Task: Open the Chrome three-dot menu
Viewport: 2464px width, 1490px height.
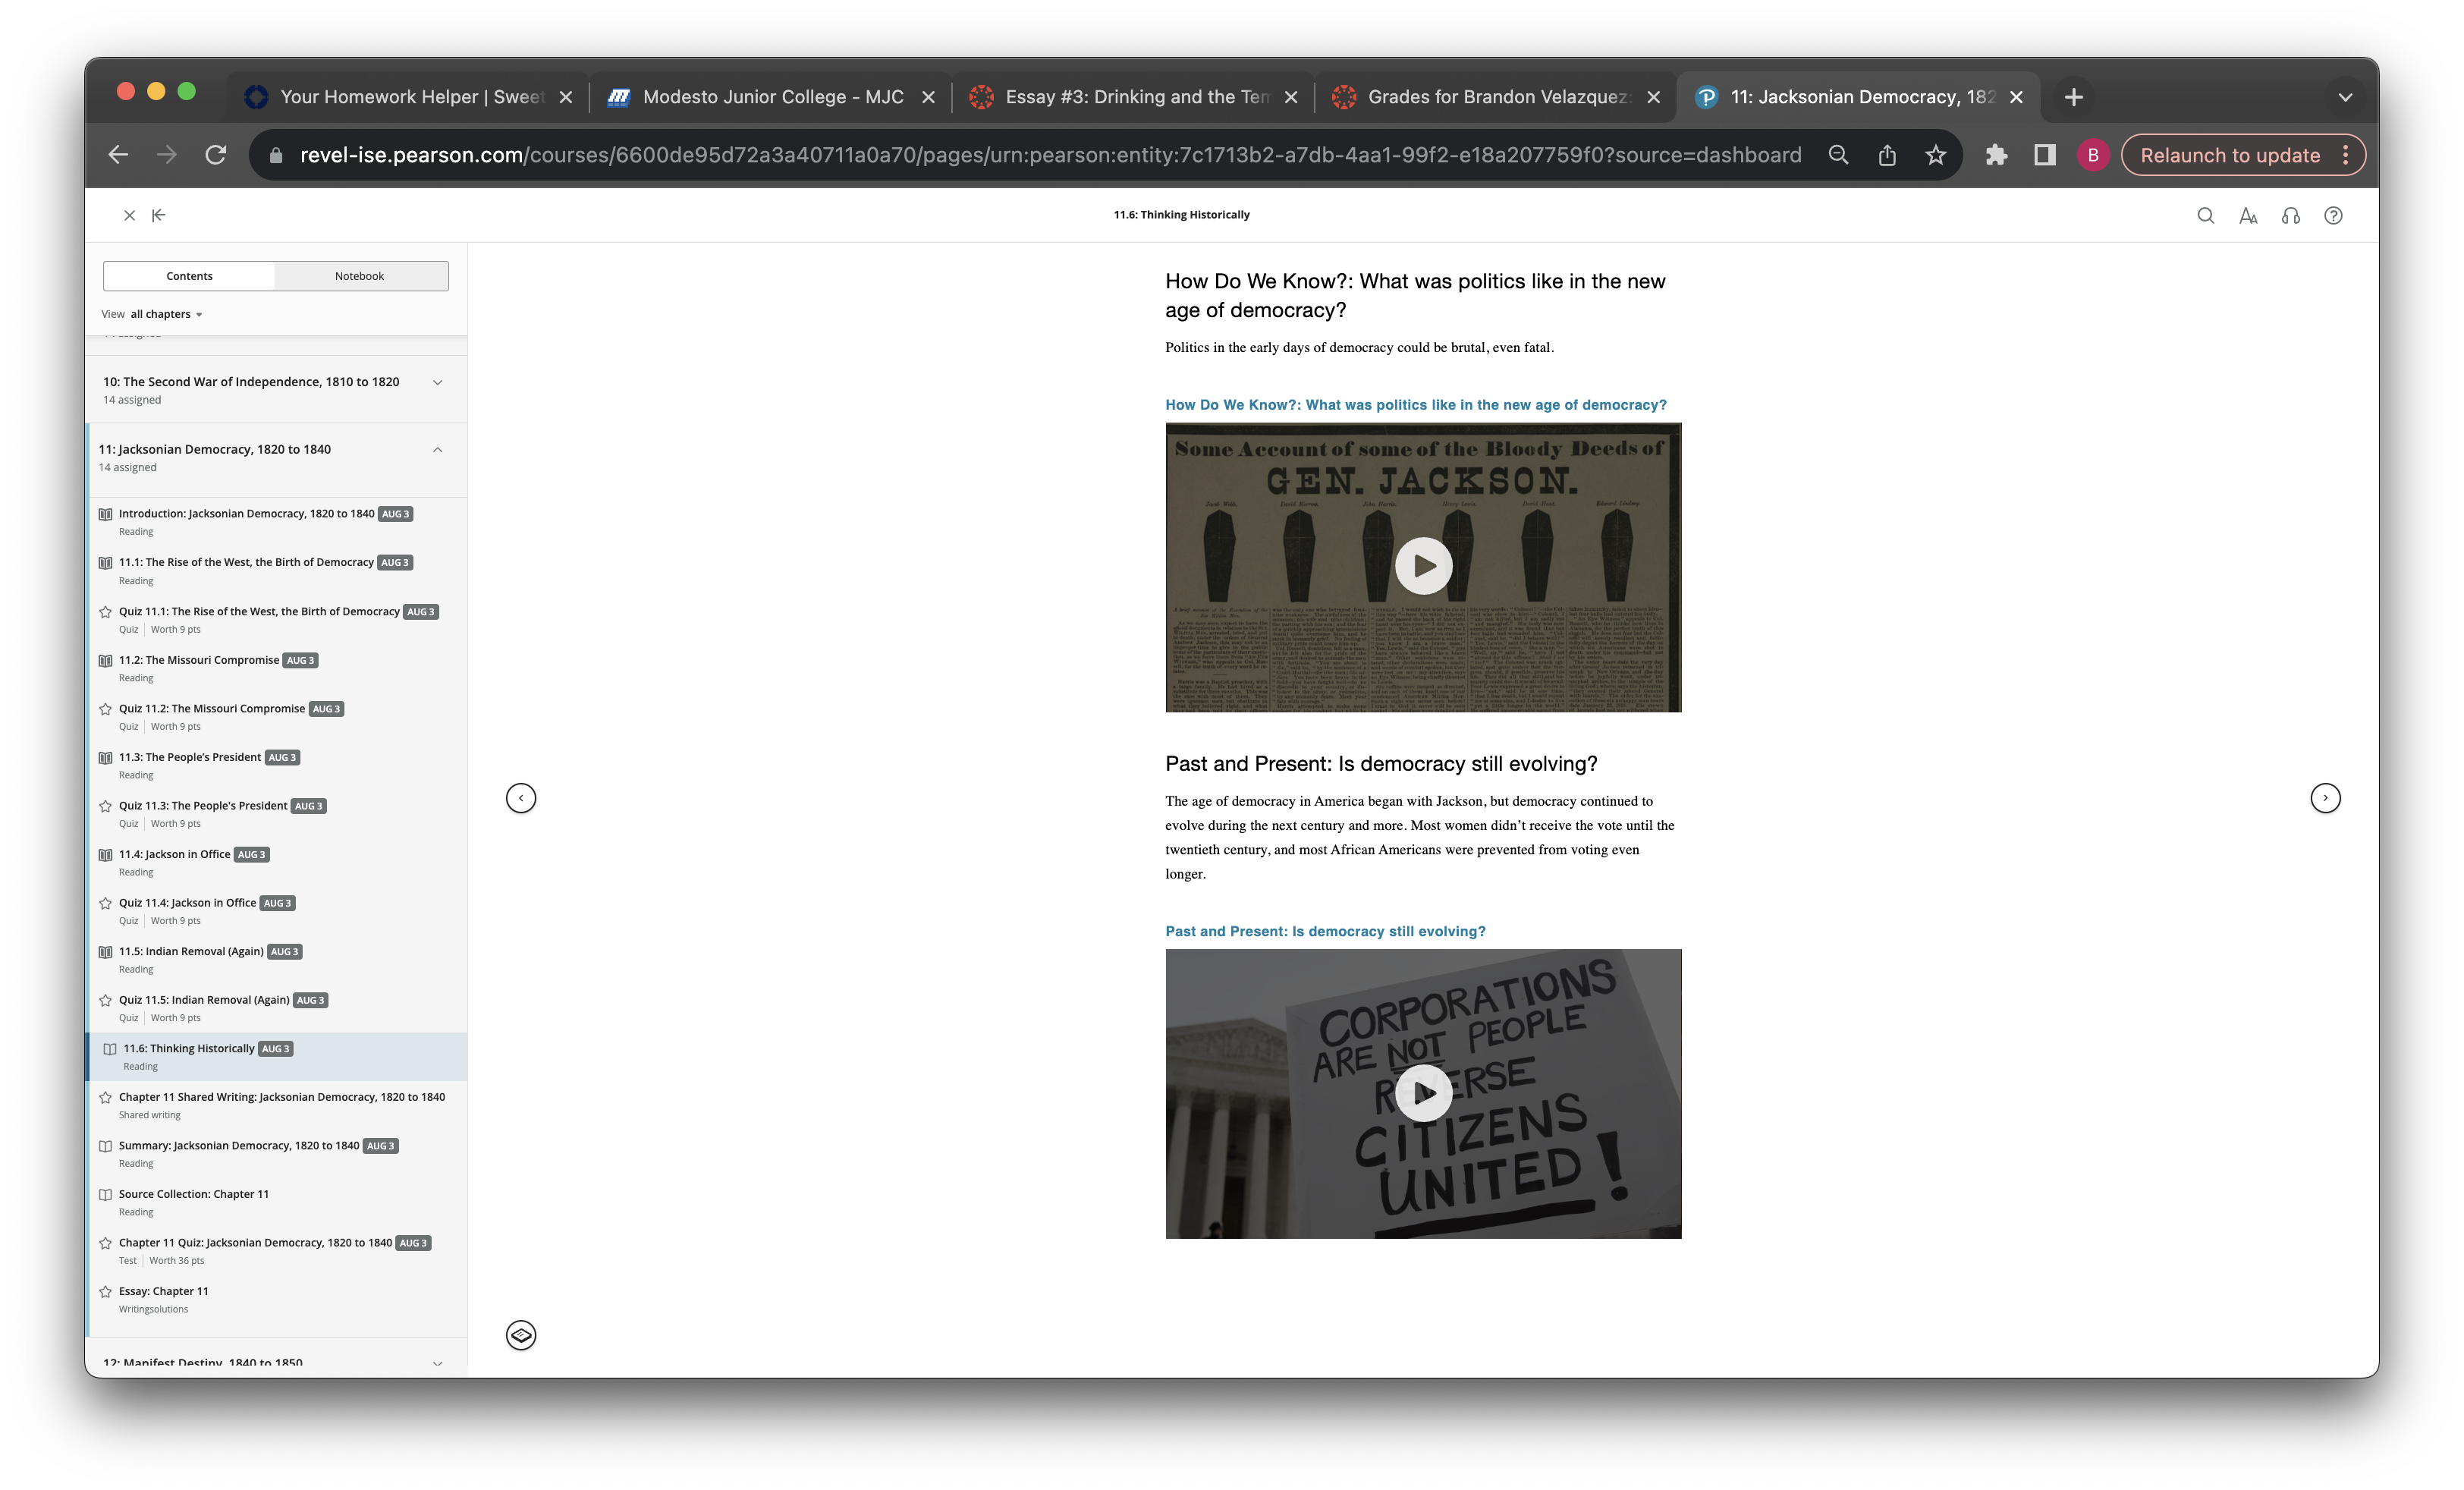Action: pyautogui.click(x=2345, y=155)
